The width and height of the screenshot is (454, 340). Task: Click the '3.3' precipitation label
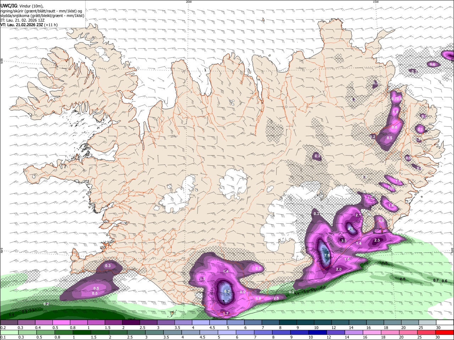pos(343,241)
